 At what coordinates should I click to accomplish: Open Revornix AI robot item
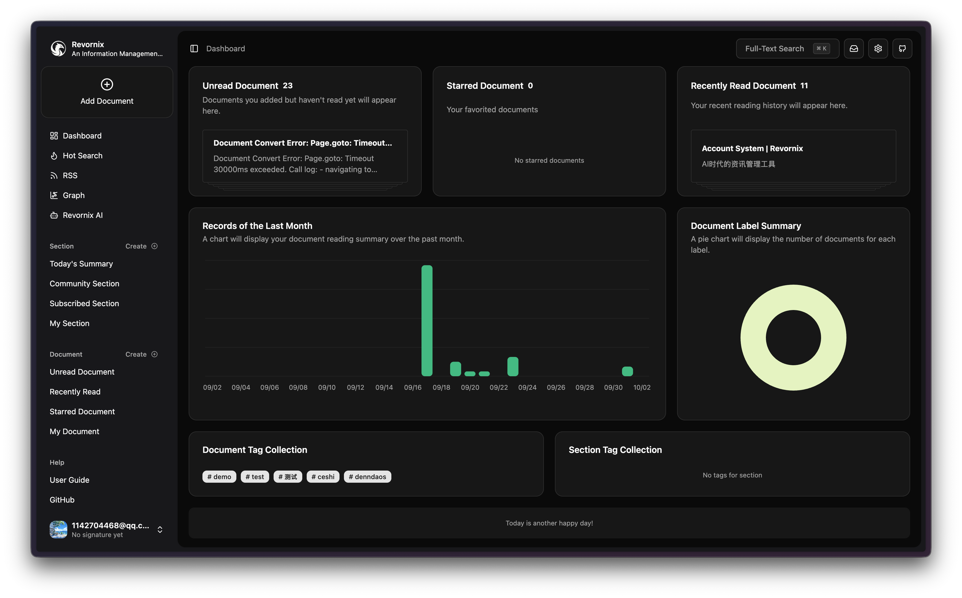point(82,215)
